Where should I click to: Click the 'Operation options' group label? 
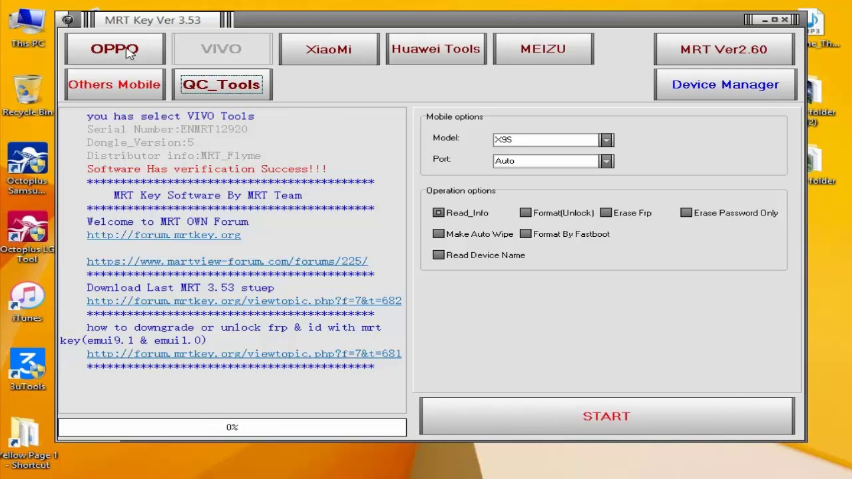pyautogui.click(x=461, y=191)
